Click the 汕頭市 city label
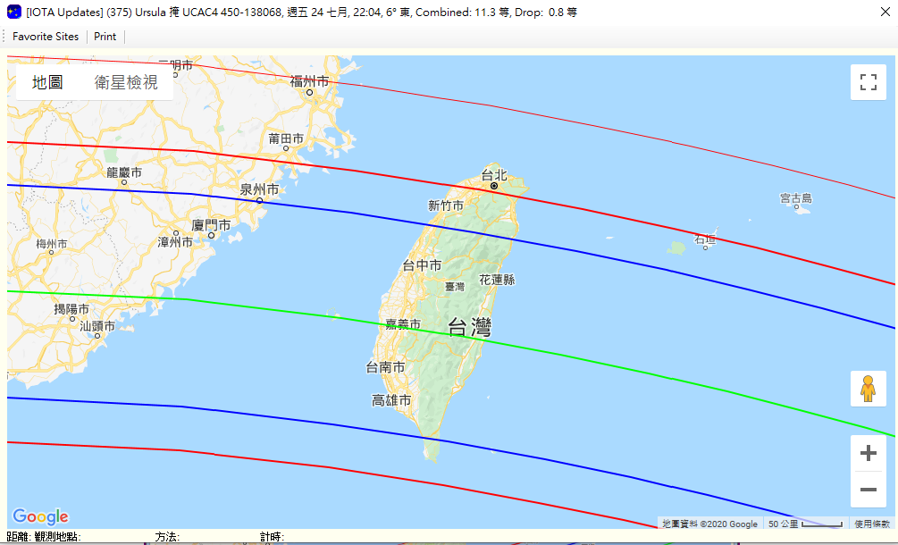The image size is (898, 545). pos(97,326)
